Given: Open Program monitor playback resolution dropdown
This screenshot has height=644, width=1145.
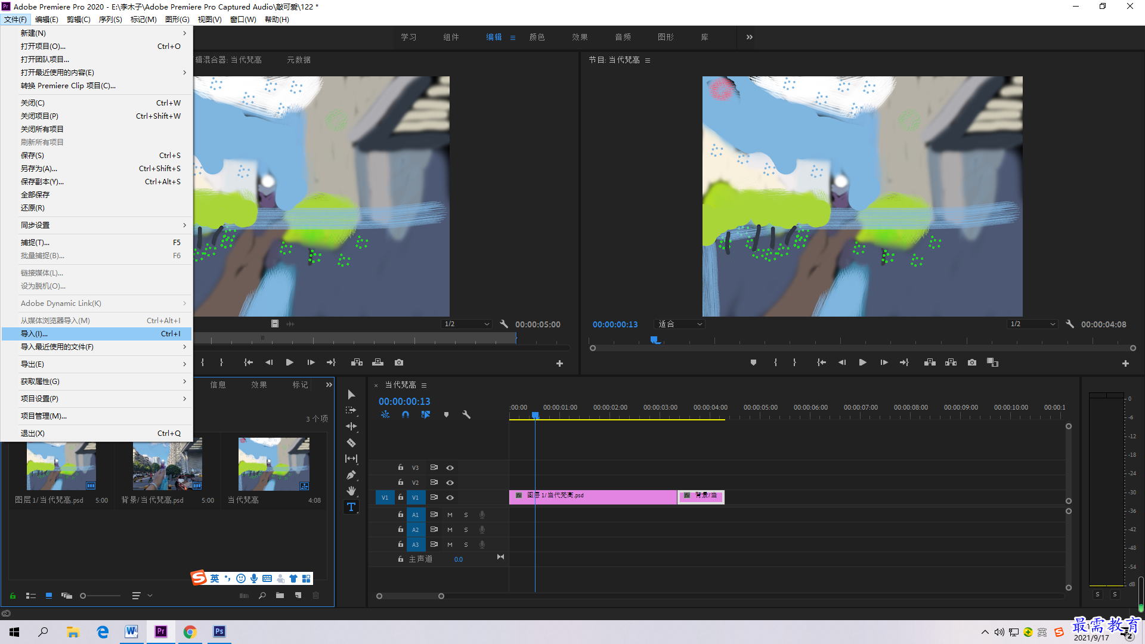Looking at the screenshot, I should tap(1032, 324).
